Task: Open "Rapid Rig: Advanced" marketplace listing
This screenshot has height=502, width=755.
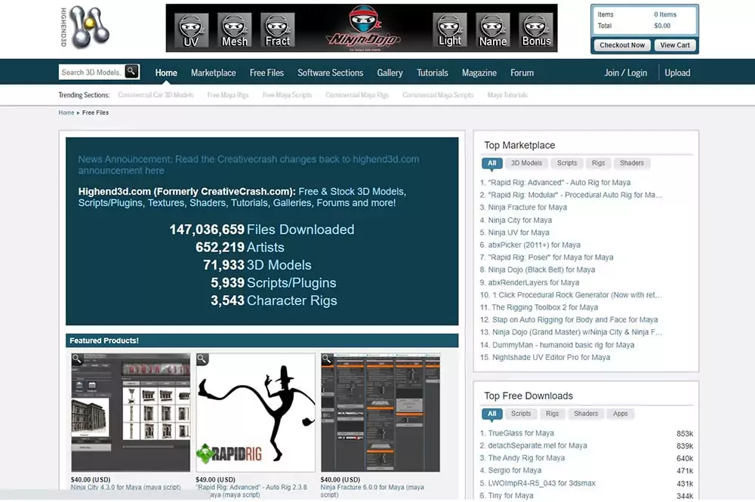Action: 559,183
